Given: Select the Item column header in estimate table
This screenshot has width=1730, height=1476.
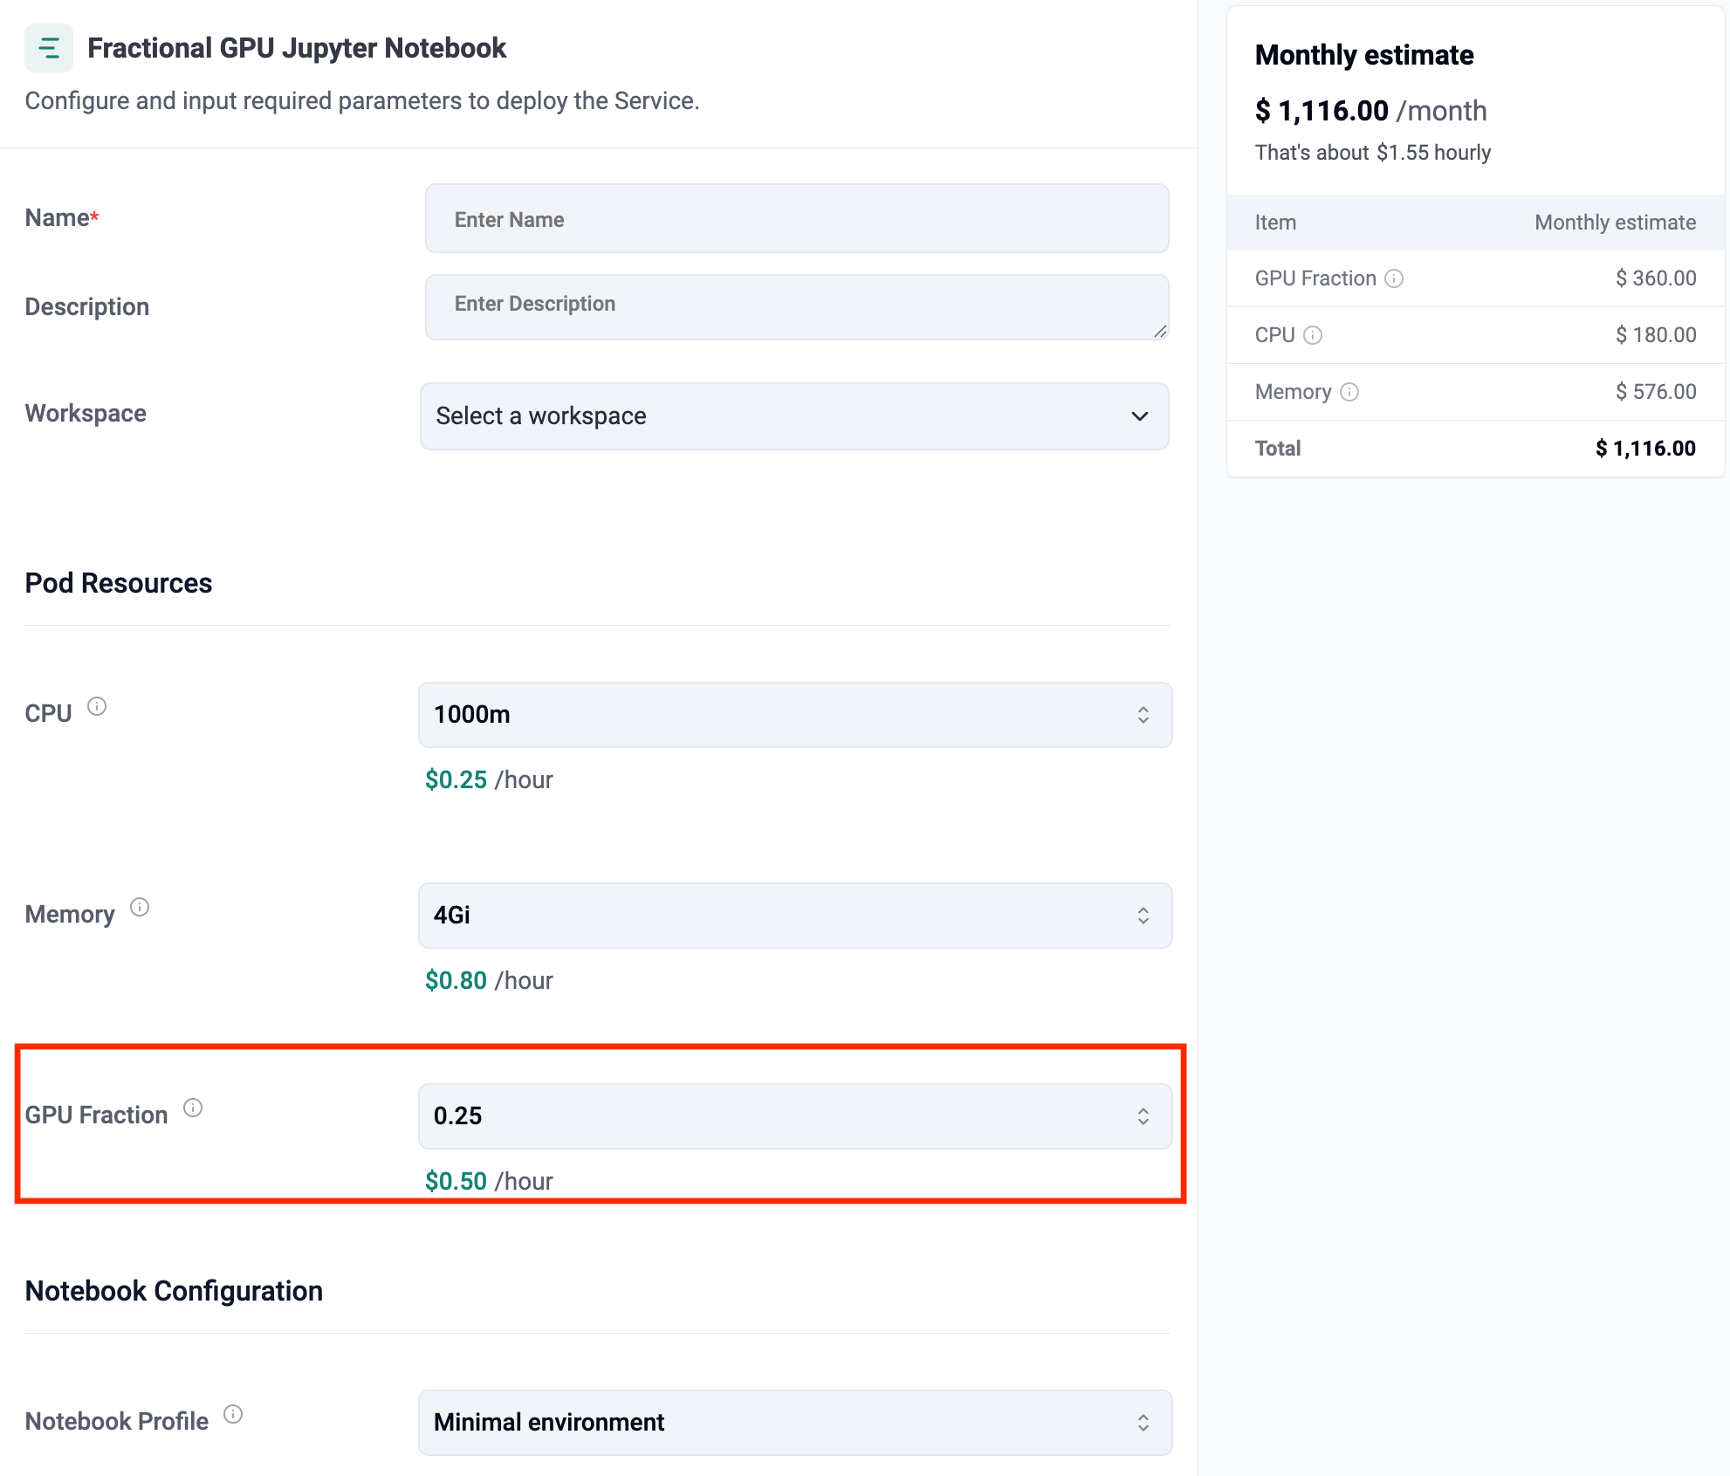Looking at the screenshot, I should (x=1275, y=222).
